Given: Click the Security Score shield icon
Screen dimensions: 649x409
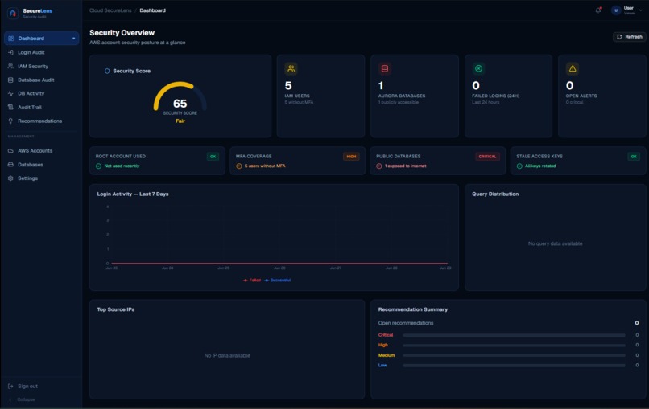Looking at the screenshot, I should click(107, 71).
